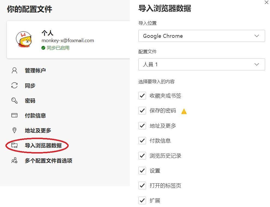270x207 pixels.
Task: Uncheck the 设置 import checkbox
Action: [142, 171]
